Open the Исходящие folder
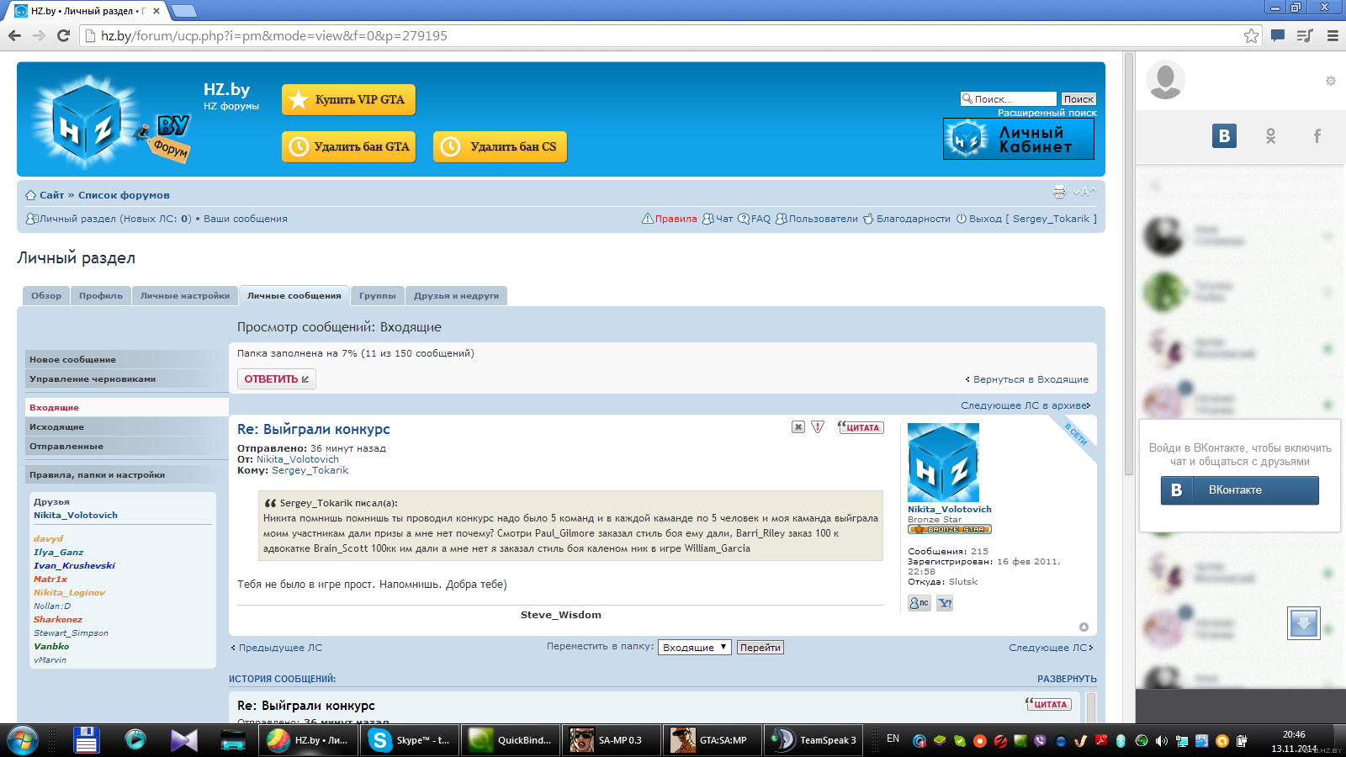 point(126,426)
